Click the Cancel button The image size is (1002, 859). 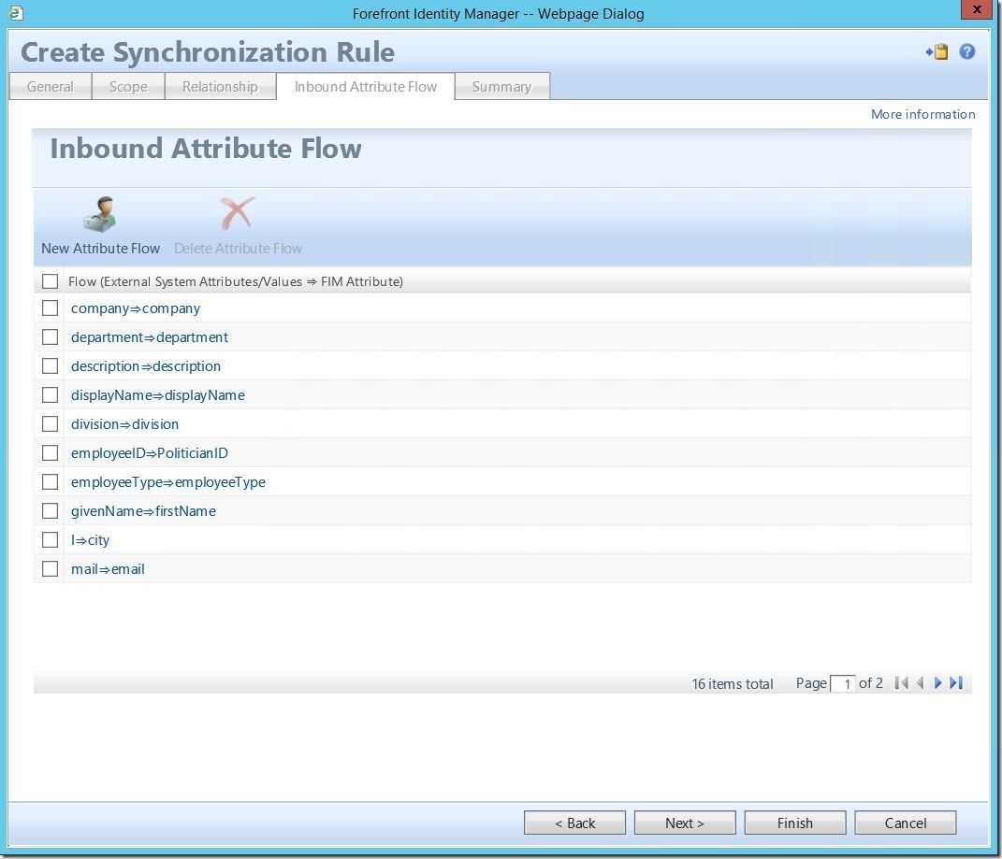coord(906,823)
